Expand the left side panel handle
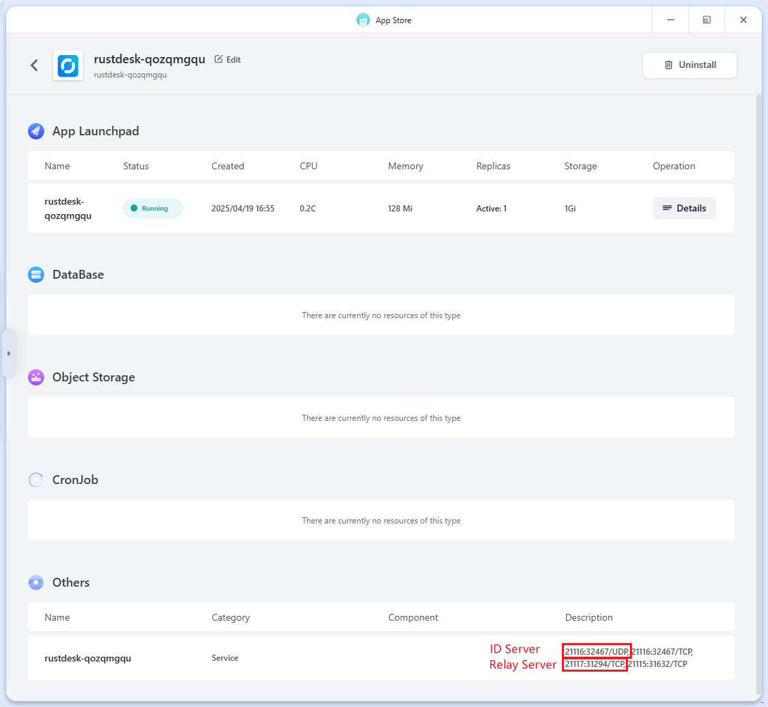 (x=9, y=353)
